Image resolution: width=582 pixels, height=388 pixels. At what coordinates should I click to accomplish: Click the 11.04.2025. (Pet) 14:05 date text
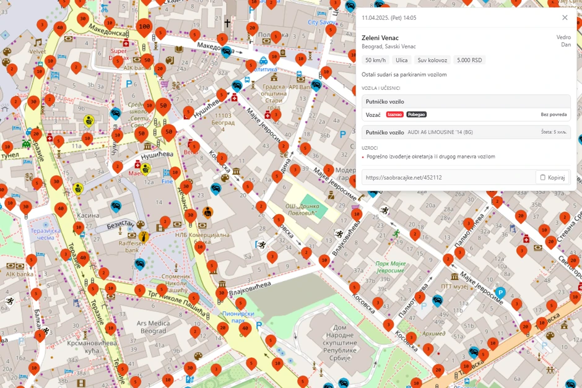(x=389, y=18)
